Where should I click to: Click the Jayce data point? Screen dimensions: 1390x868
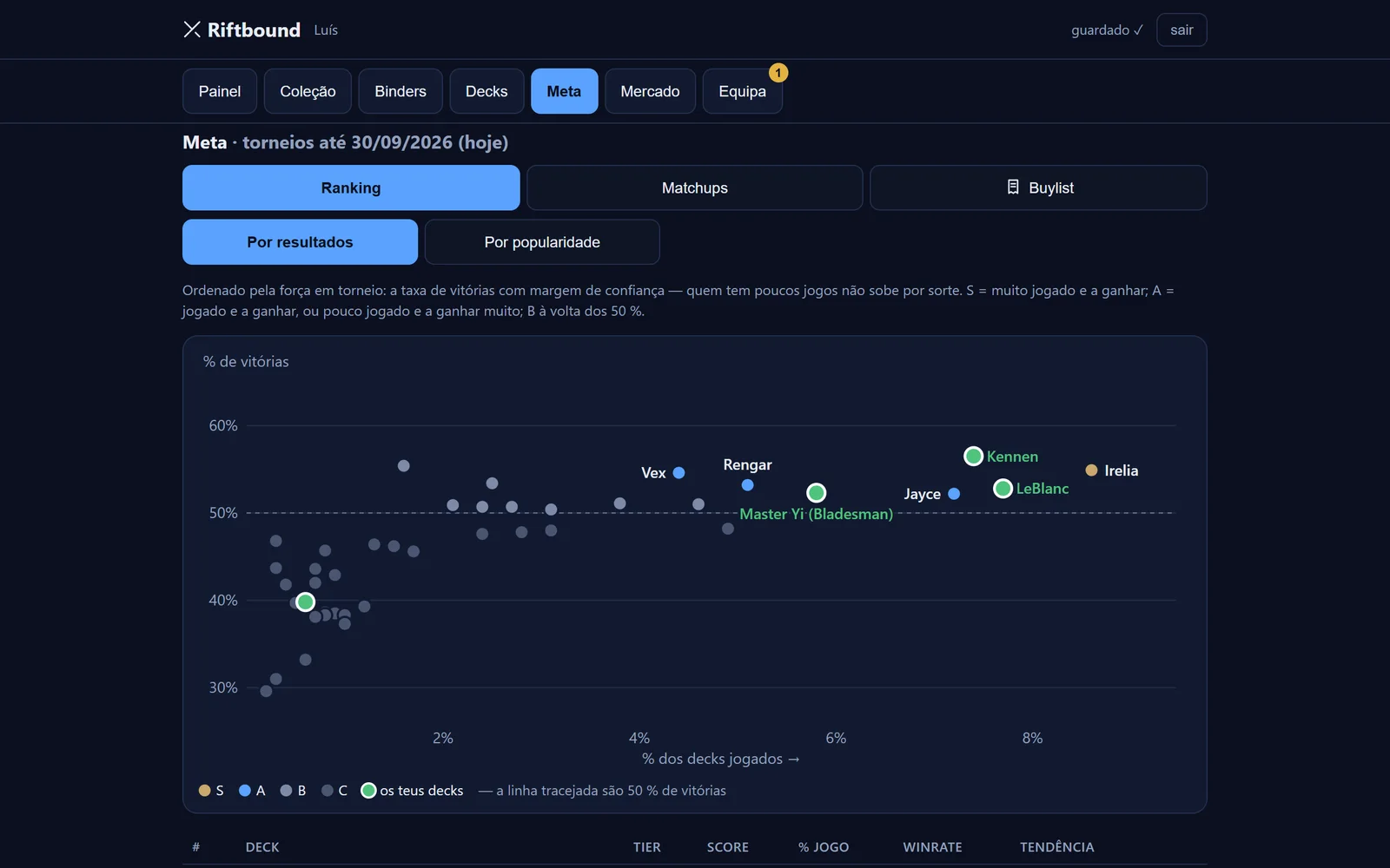[x=954, y=494]
